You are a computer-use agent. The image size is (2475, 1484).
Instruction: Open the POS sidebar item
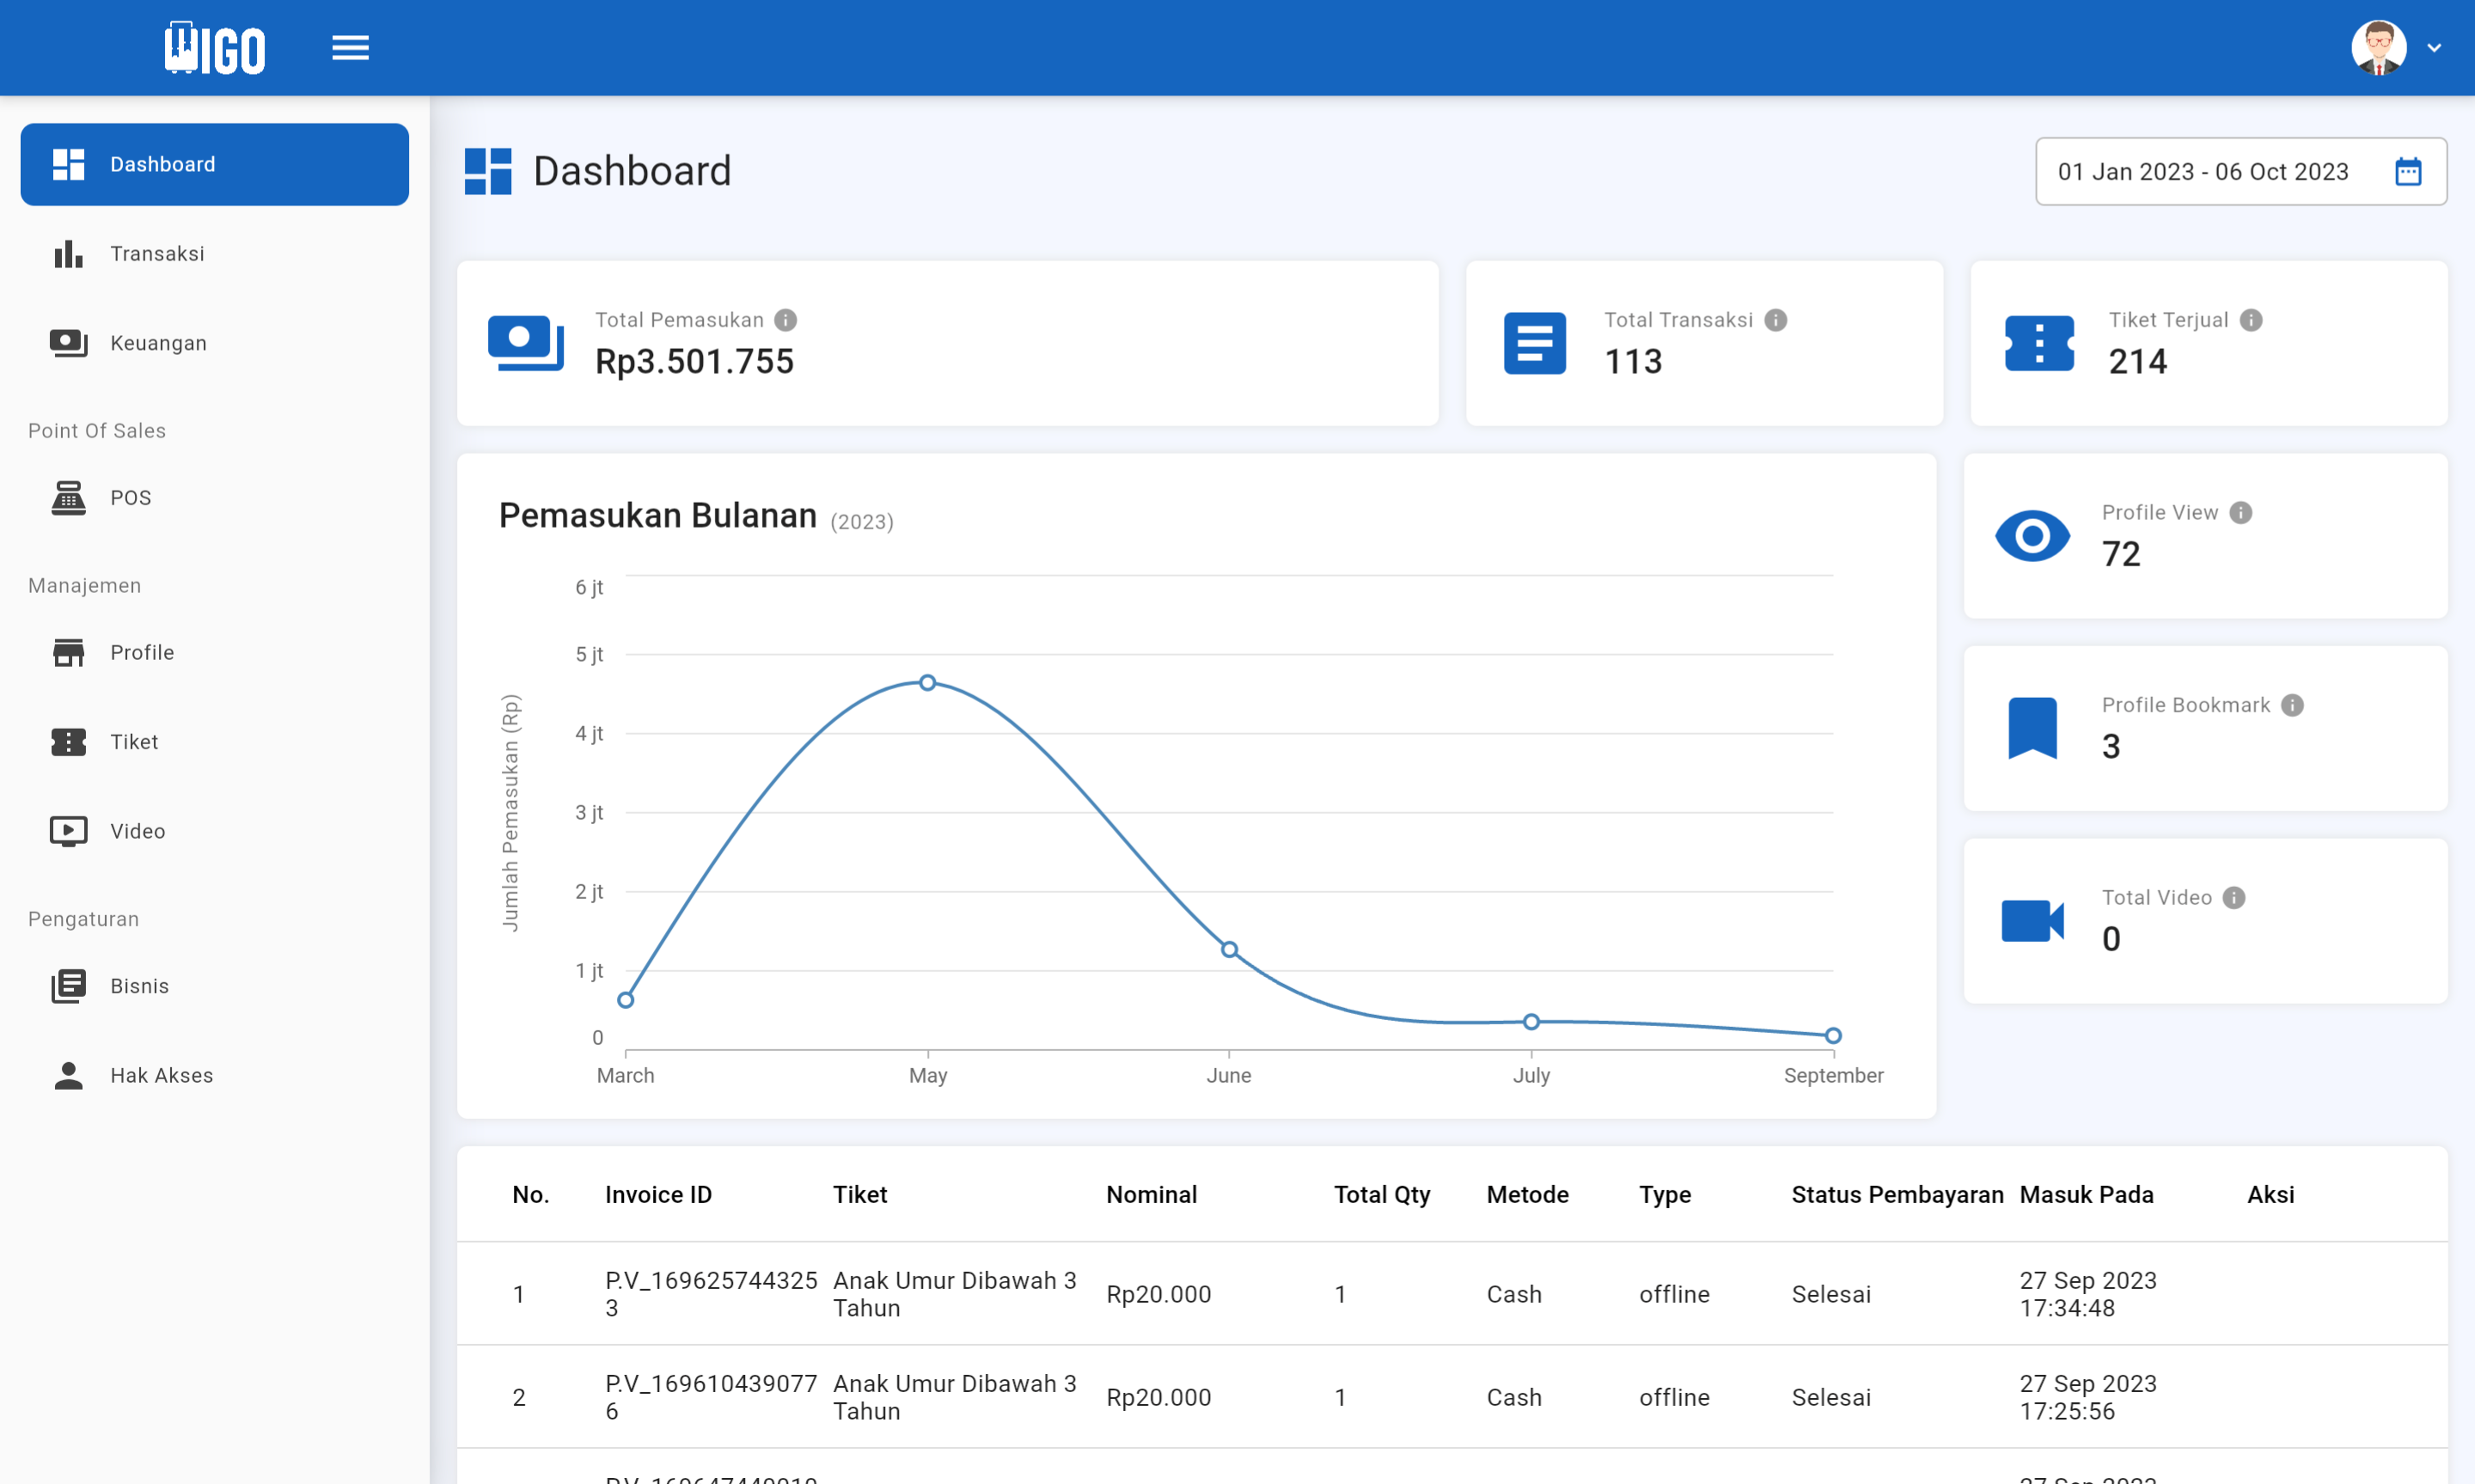click(x=130, y=498)
